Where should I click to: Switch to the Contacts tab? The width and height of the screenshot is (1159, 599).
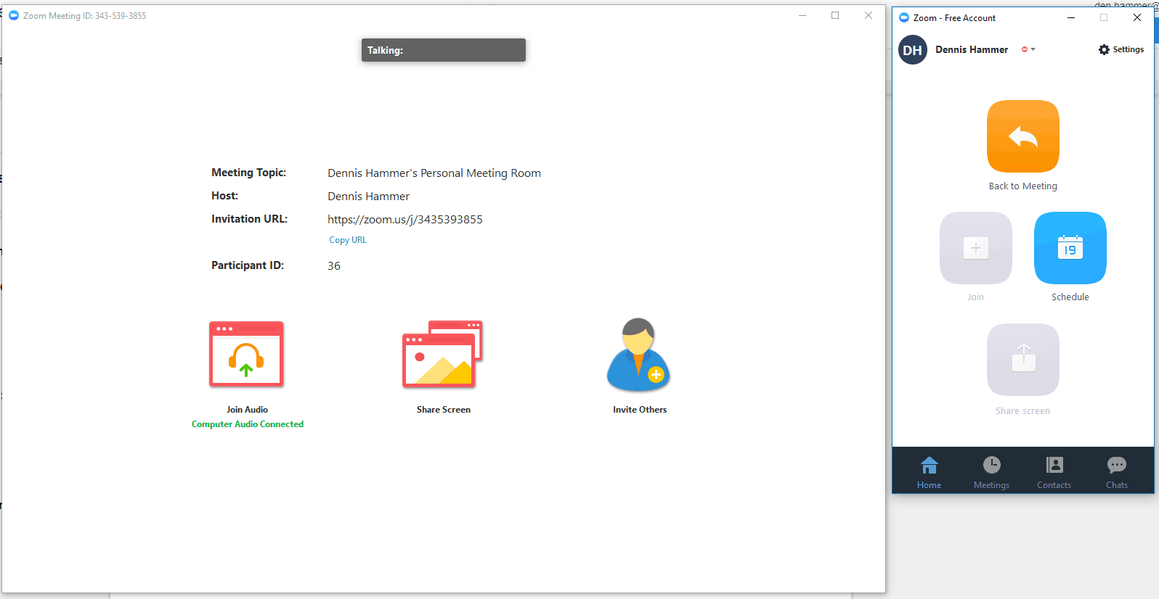1054,473
